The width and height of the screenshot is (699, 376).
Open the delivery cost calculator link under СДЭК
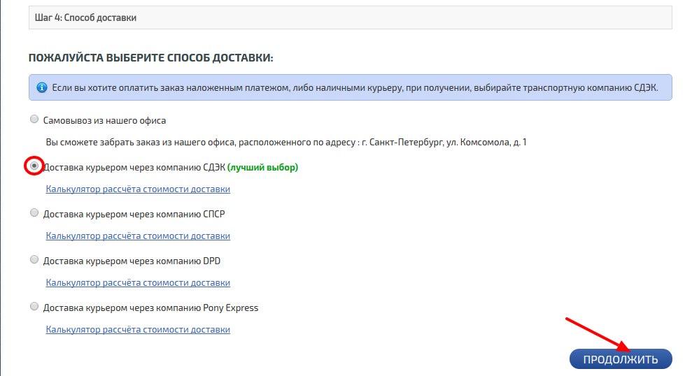click(x=138, y=189)
